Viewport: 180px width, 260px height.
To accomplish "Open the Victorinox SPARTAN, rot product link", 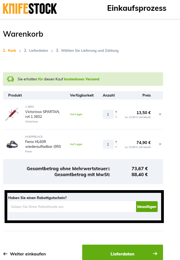I will coord(42,114).
